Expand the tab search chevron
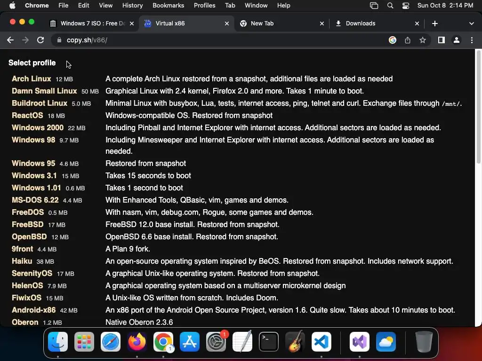The image size is (482, 361). click(471, 24)
